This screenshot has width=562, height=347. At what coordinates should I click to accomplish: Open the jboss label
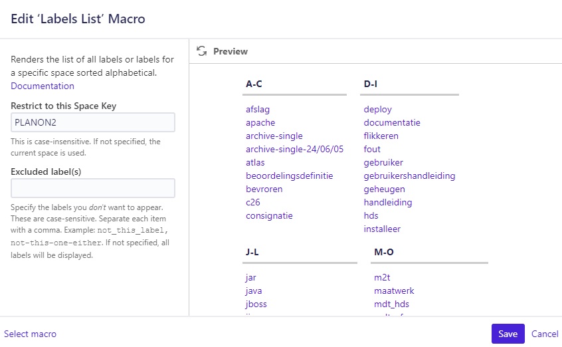(256, 304)
